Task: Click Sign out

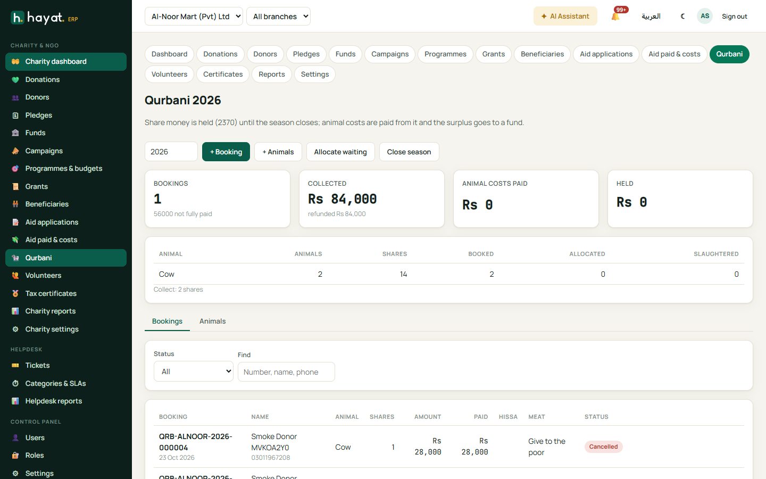Action: pyautogui.click(x=734, y=16)
